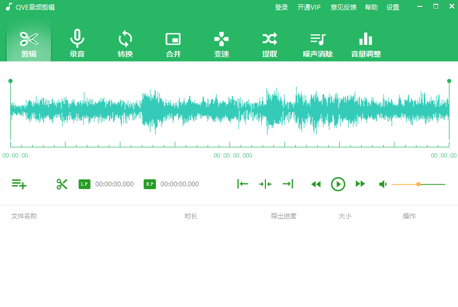This screenshot has width=458, height=307.
Task: Click the add file list icon
Action: [19, 184]
